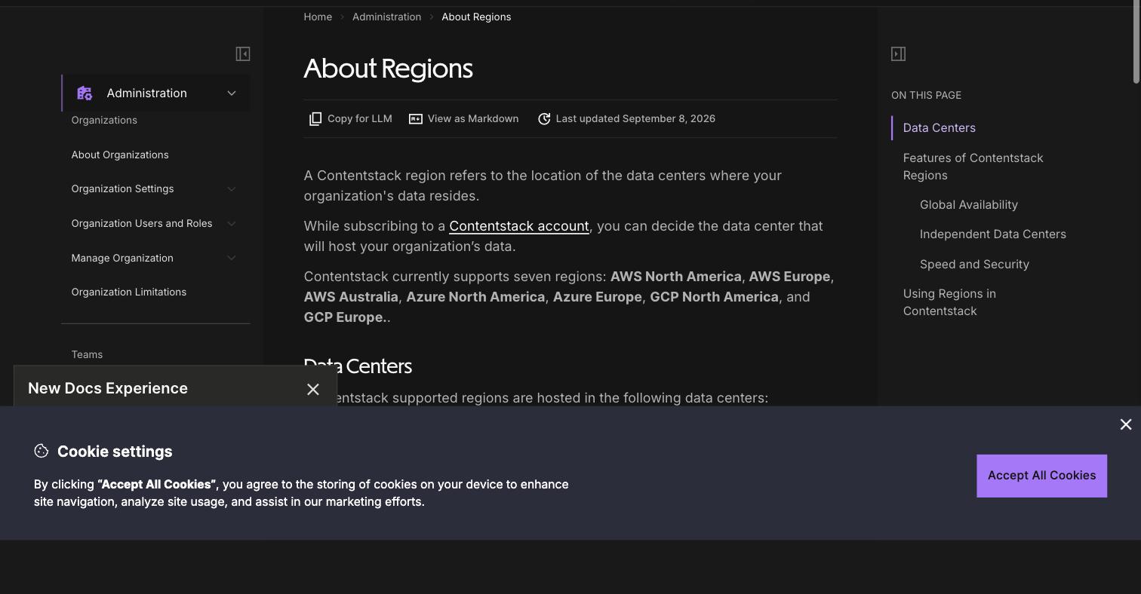
Task: Open Manage Organization nav item
Action: pos(122,259)
